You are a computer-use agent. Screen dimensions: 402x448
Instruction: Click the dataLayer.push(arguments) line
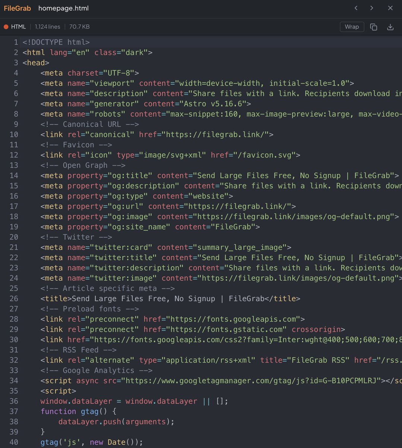(116, 422)
